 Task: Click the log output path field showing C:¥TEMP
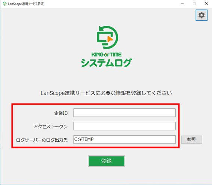(x=125, y=139)
